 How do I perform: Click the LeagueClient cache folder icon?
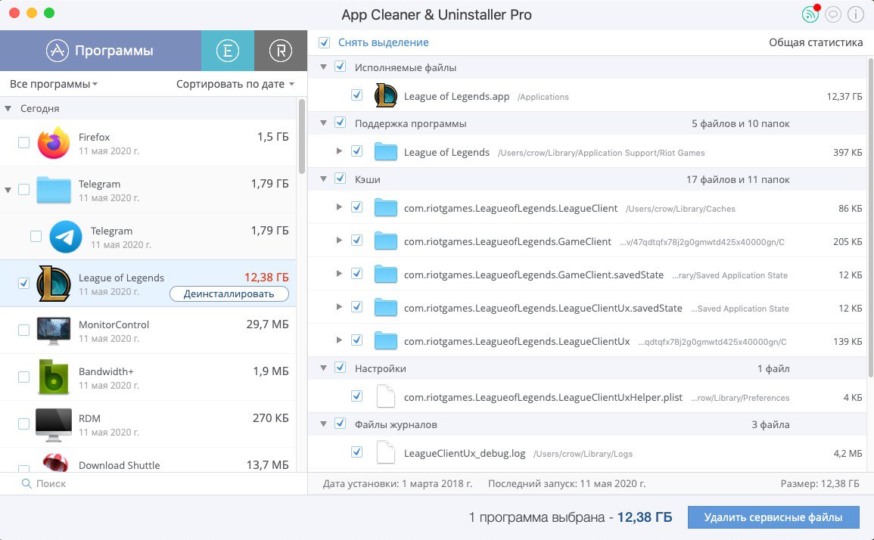385,207
